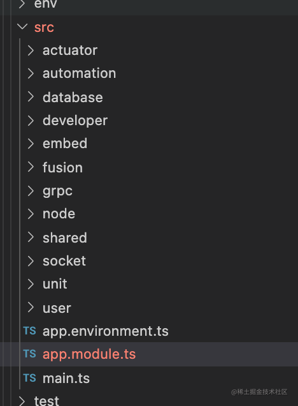Click the TS icon beside main.ts
Viewport: 298px width, 406px height.
[x=29, y=378]
